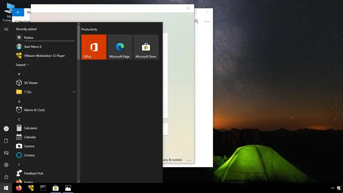Open Documents from the Start sidebar
343x193 pixels.
[x=6, y=141]
